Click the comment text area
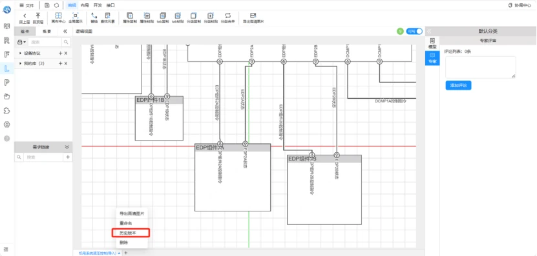This screenshot has height=256, width=537. click(481, 67)
